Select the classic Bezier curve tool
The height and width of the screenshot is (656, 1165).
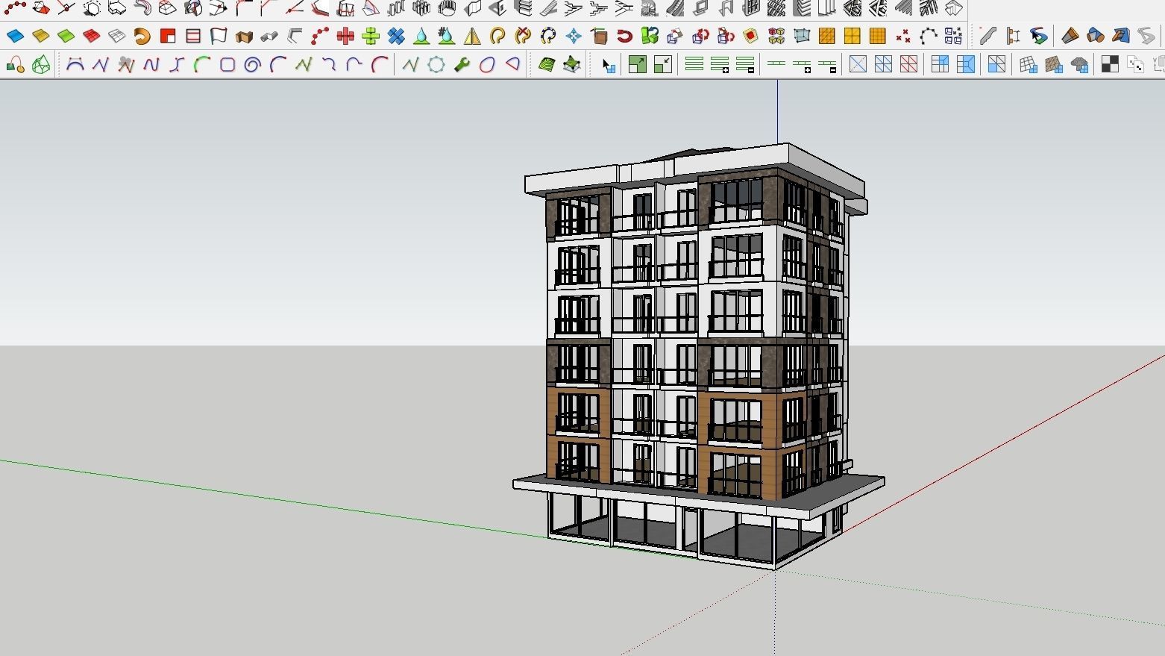click(x=75, y=65)
